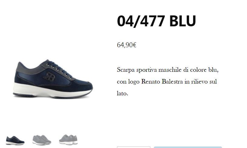Click the embossed RB logo on the shoe

50,77
